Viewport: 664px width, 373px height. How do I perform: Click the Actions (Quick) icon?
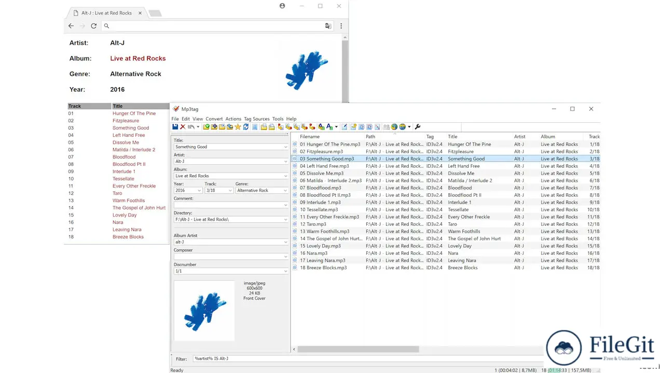pos(329,126)
